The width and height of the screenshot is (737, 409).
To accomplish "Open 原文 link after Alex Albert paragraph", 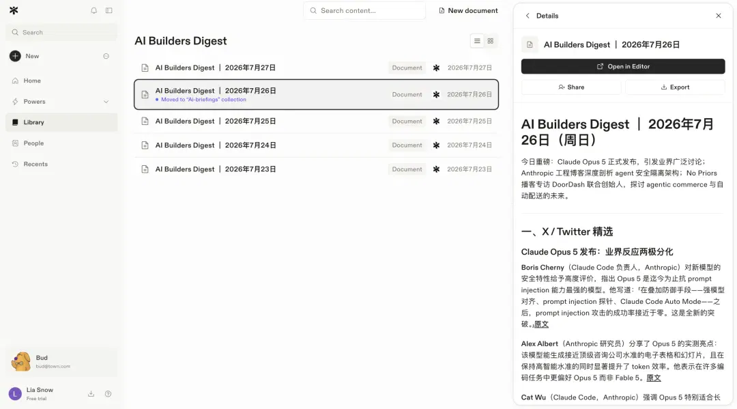I will pos(653,378).
